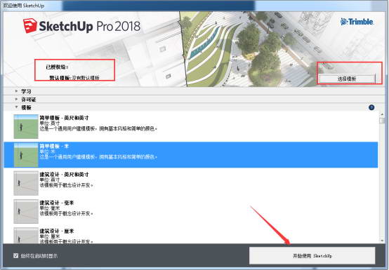Click the 默认模板 label text
This screenshot has width=389, height=270.
[x=60, y=78]
